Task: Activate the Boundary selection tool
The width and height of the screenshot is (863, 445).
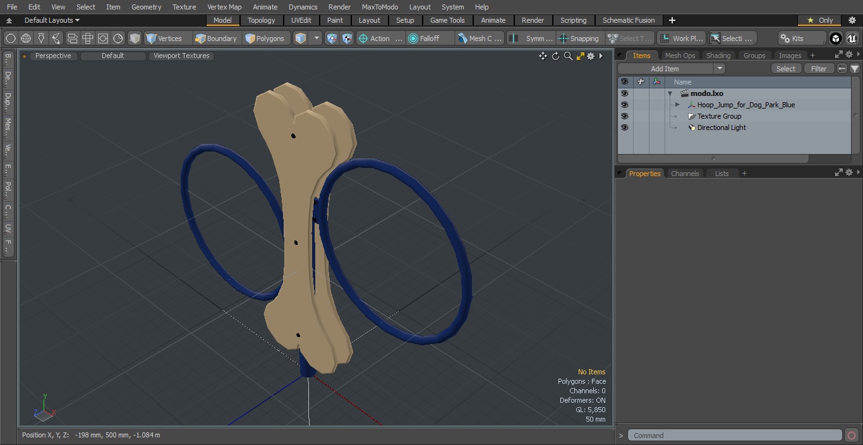Action: tap(216, 39)
